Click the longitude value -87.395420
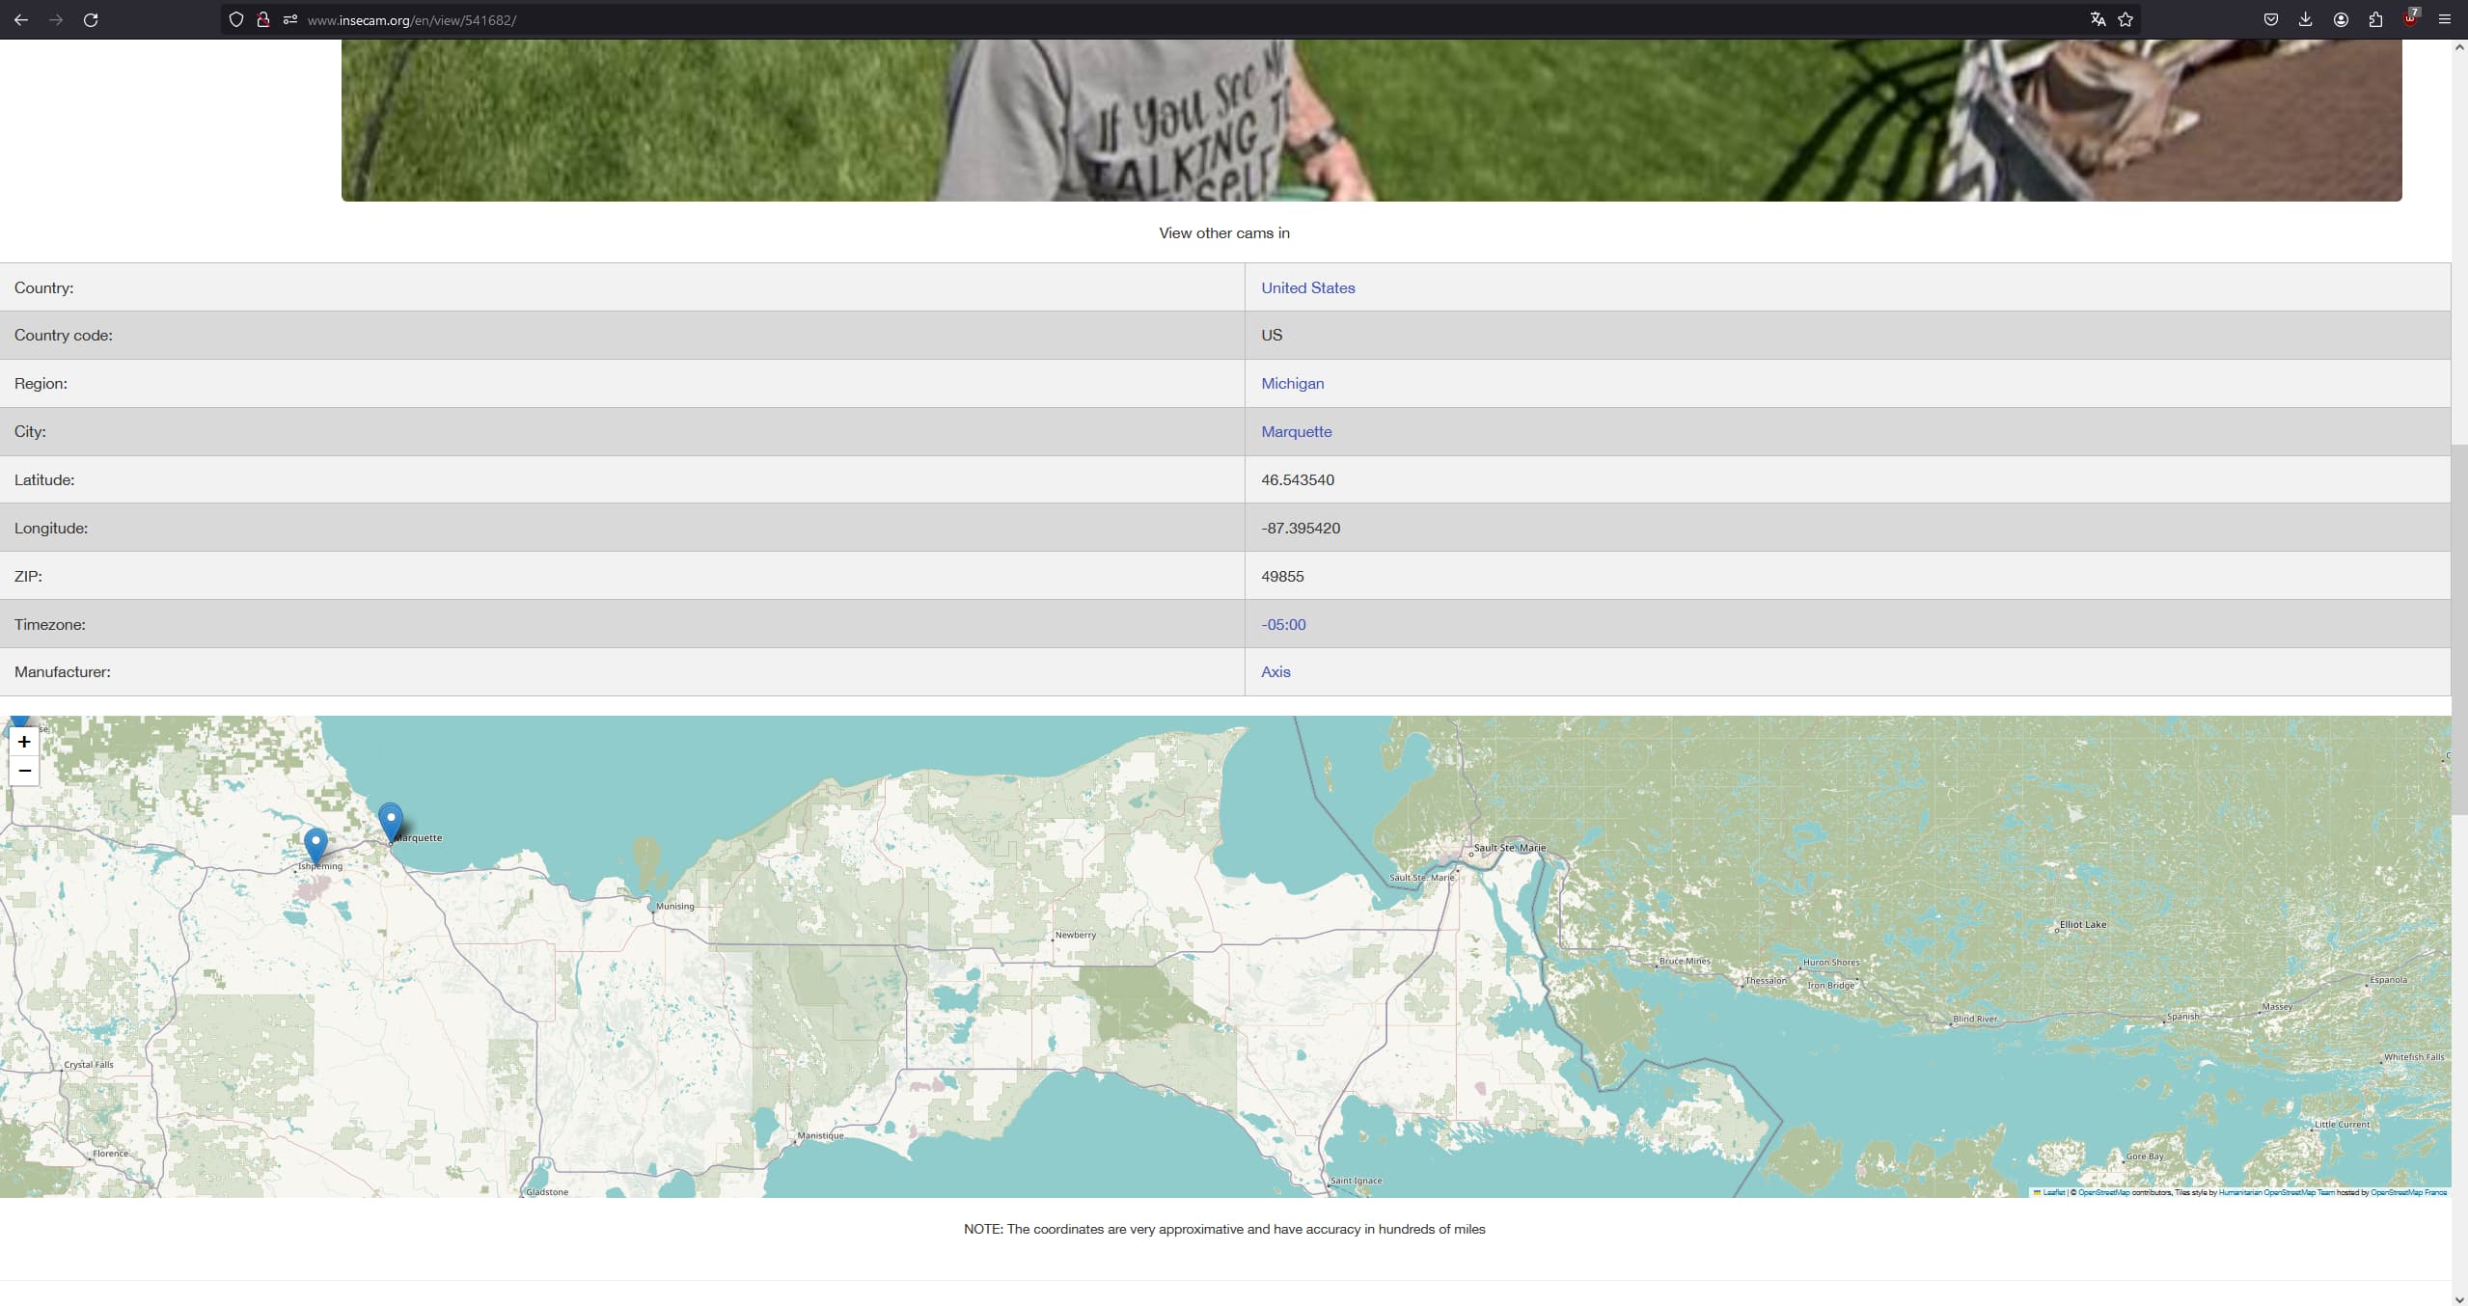The image size is (2468, 1306). (x=1301, y=528)
